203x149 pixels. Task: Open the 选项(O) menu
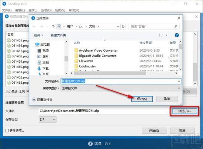(x=46, y=10)
